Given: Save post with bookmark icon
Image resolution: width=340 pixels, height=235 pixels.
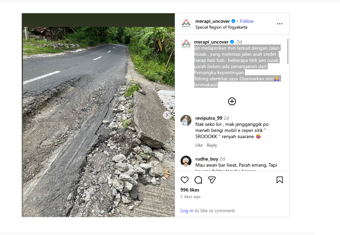Looking at the screenshot, I should (279, 180).
